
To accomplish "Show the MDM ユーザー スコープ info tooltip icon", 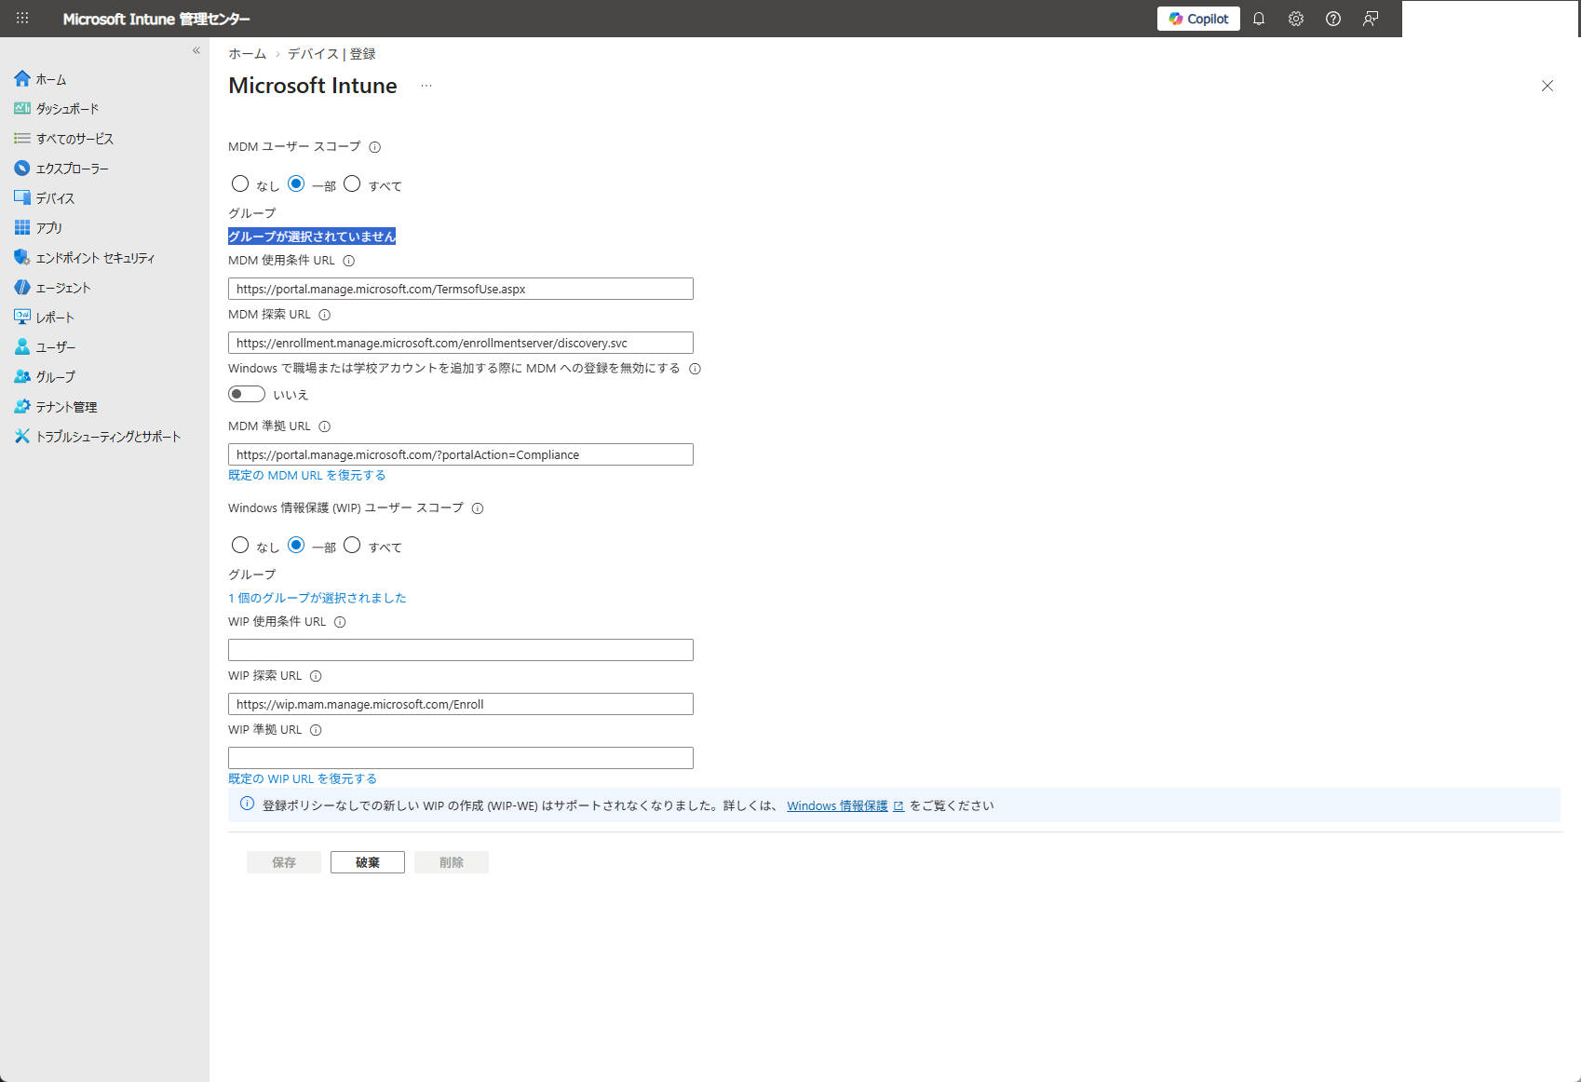I will pos(375,146).
